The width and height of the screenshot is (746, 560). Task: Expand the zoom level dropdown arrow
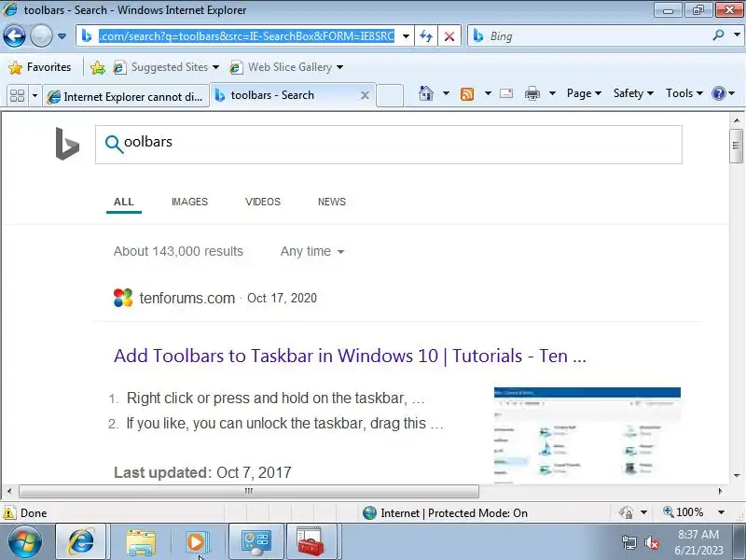[721, 512]
